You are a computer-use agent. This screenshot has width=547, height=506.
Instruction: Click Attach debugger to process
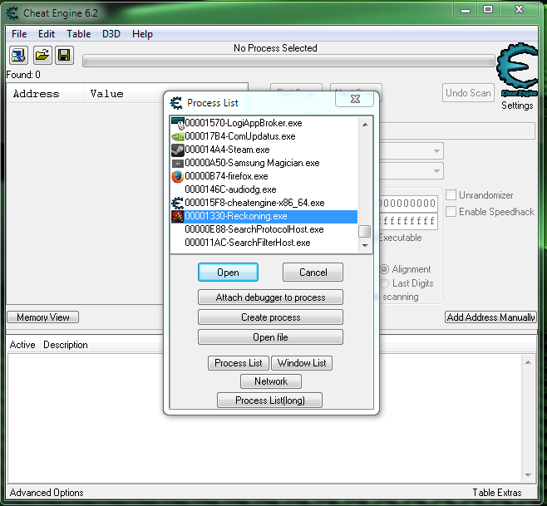pos(270,297)
